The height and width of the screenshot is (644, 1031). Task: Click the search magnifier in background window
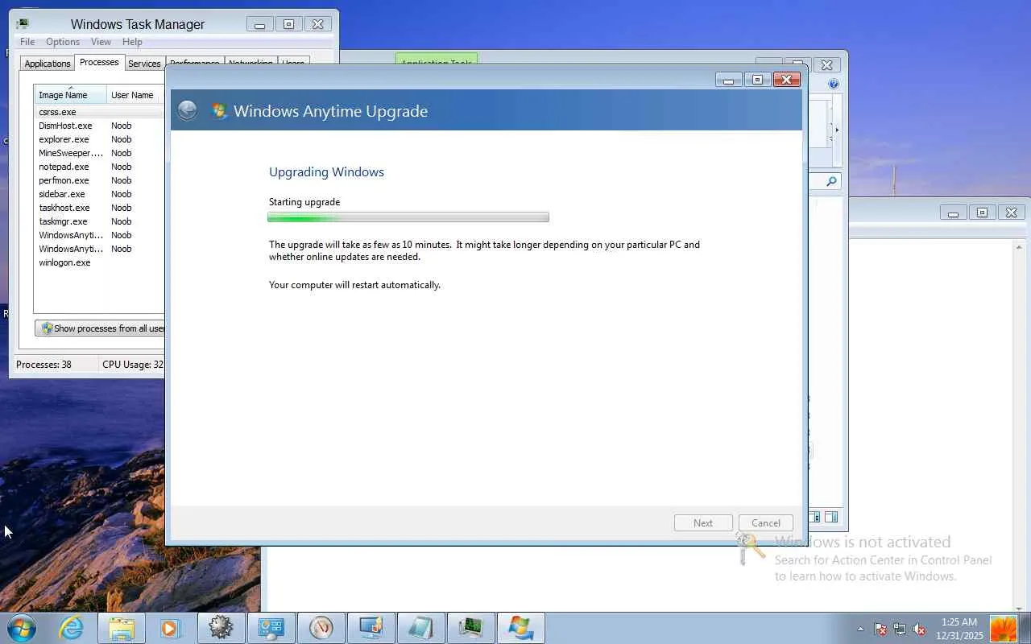tap(831, 182)
